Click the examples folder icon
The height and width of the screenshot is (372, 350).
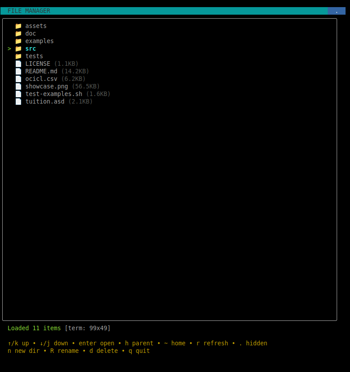pos(18,41)
